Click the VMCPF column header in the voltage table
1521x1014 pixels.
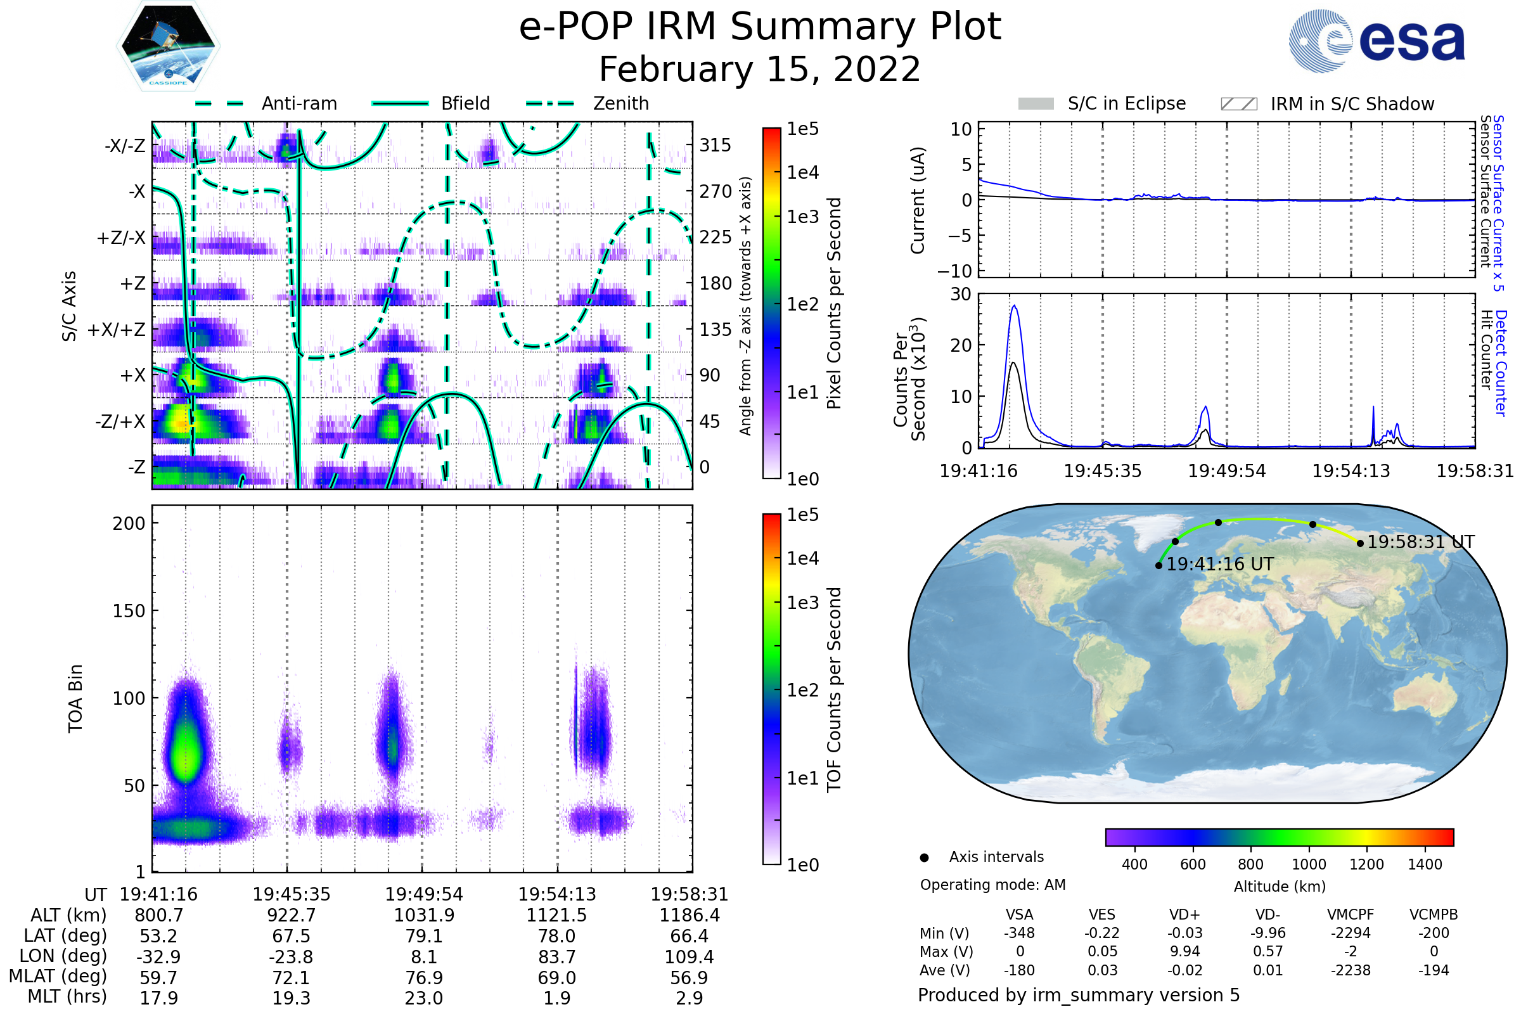[1351, 915]
